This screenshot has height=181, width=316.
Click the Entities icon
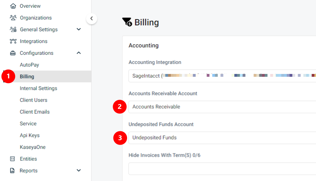click(x=13, y=159)
